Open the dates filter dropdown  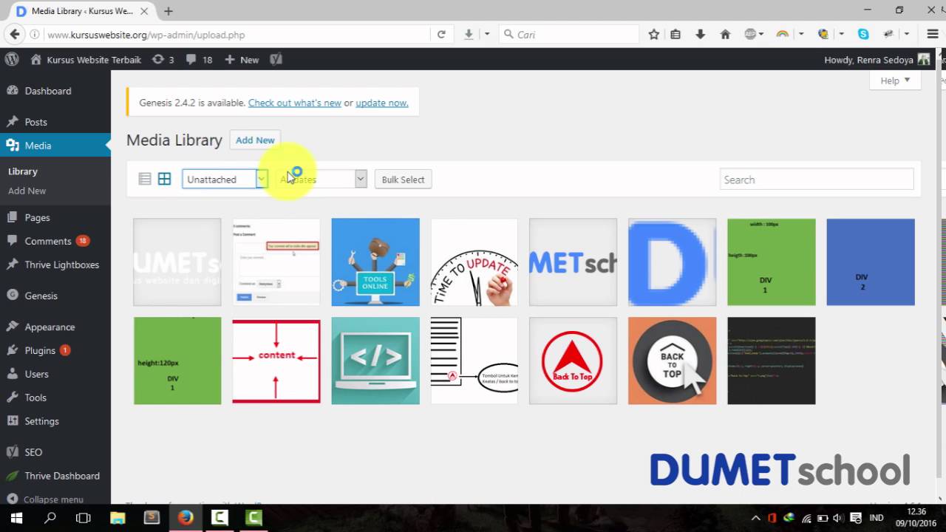[321, 180]
